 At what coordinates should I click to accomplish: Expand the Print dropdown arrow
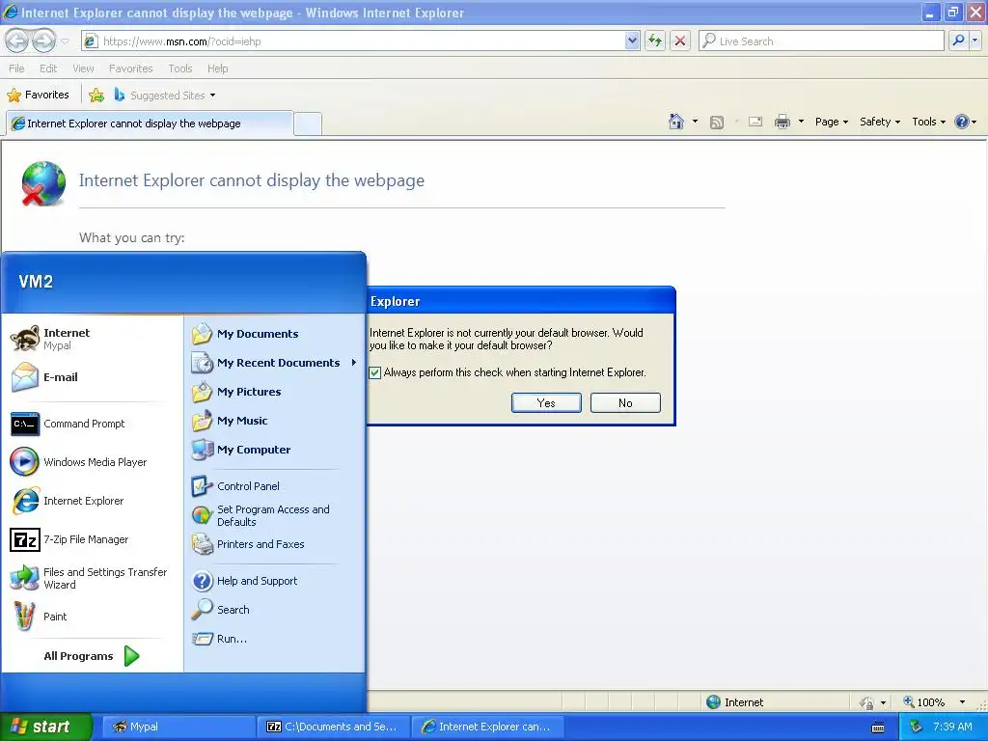tap(801, 122)
